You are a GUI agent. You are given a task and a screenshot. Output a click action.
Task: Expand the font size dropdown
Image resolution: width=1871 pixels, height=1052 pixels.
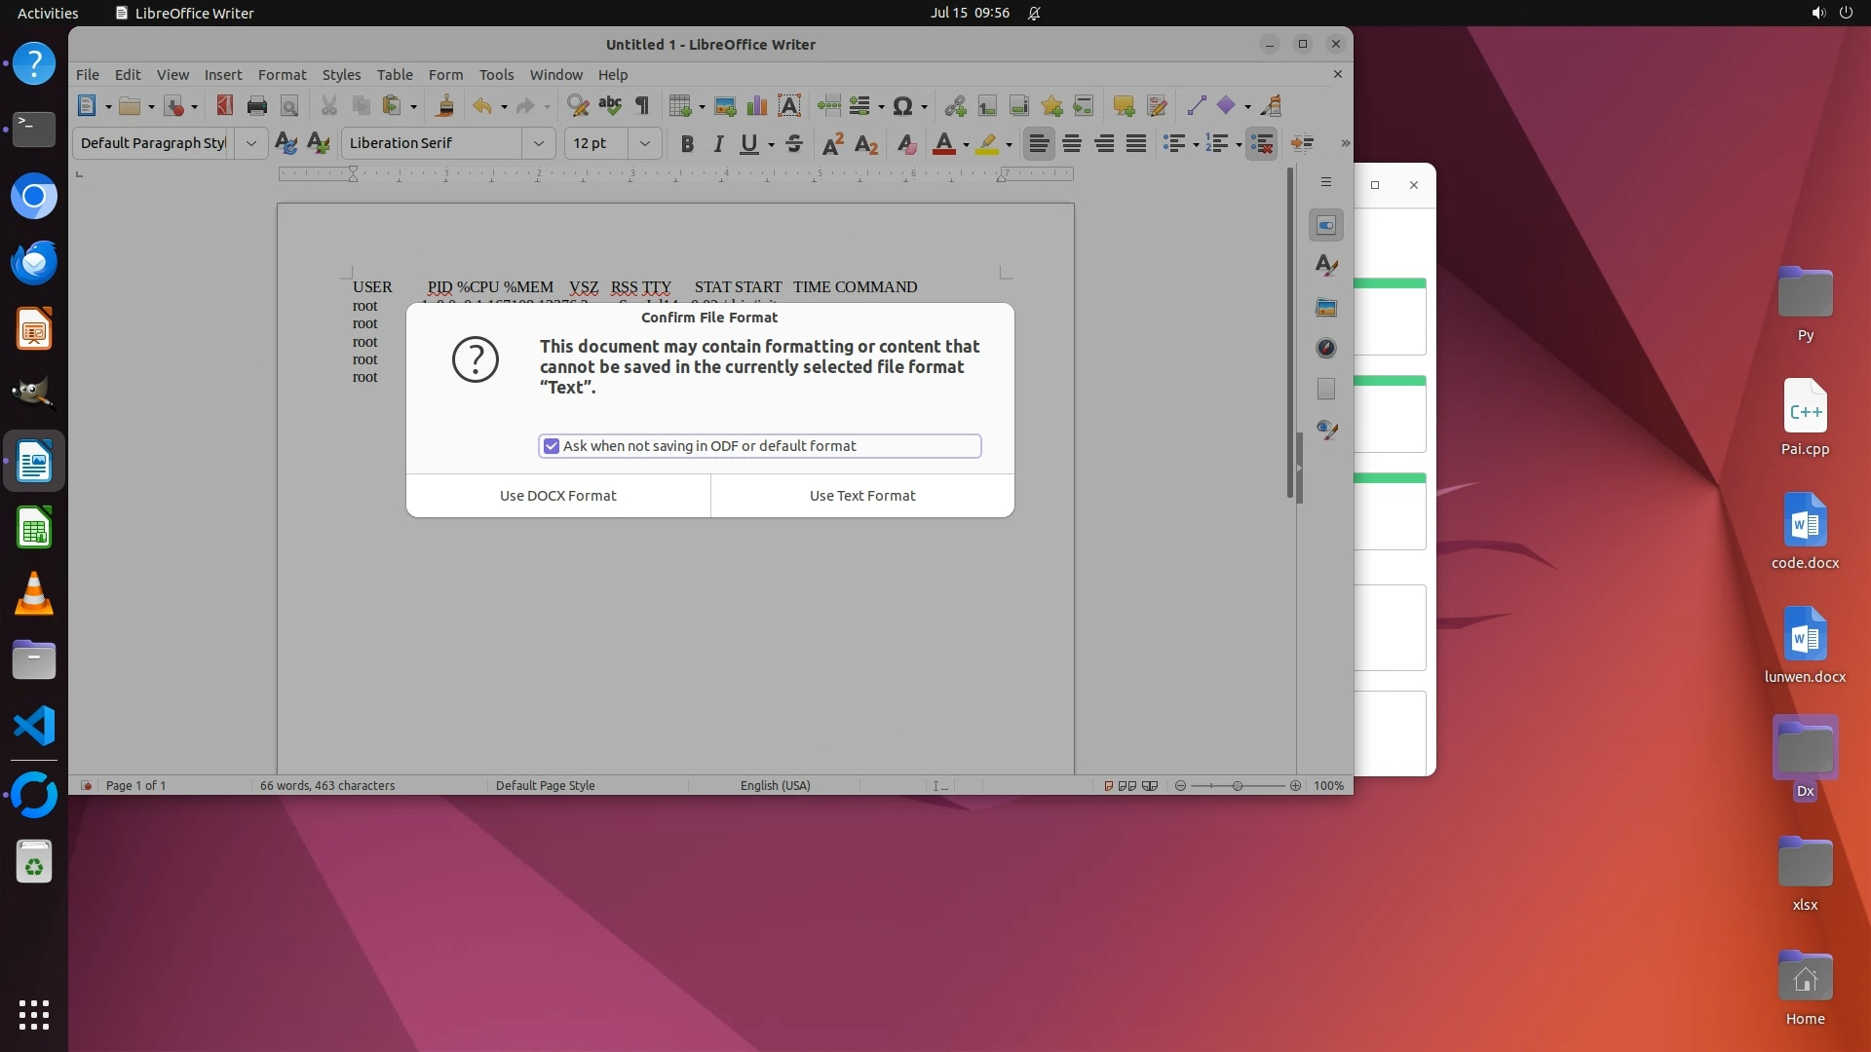644,144
